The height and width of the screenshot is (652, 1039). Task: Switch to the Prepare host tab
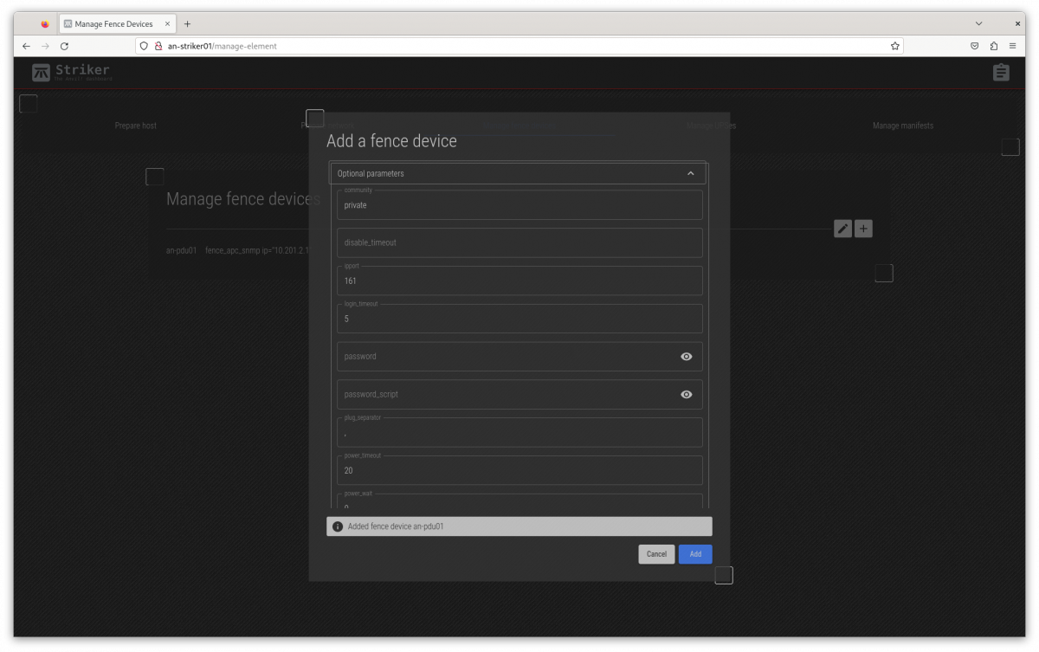[136, 126]
